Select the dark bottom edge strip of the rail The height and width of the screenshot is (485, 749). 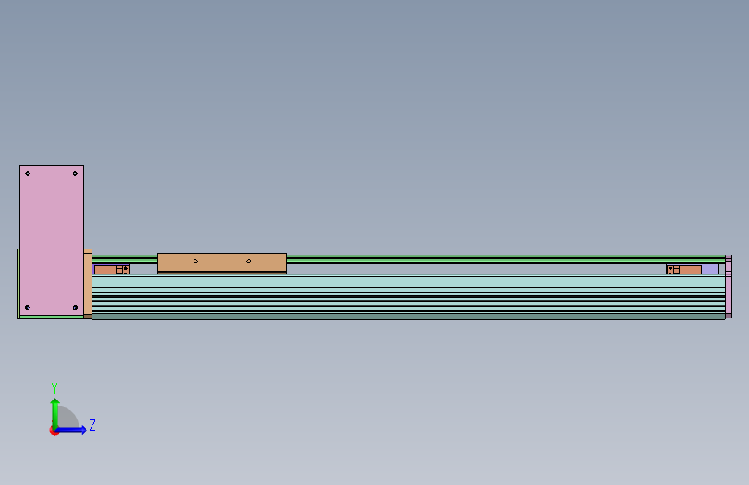pyautogui.click(x=409, y=317)
